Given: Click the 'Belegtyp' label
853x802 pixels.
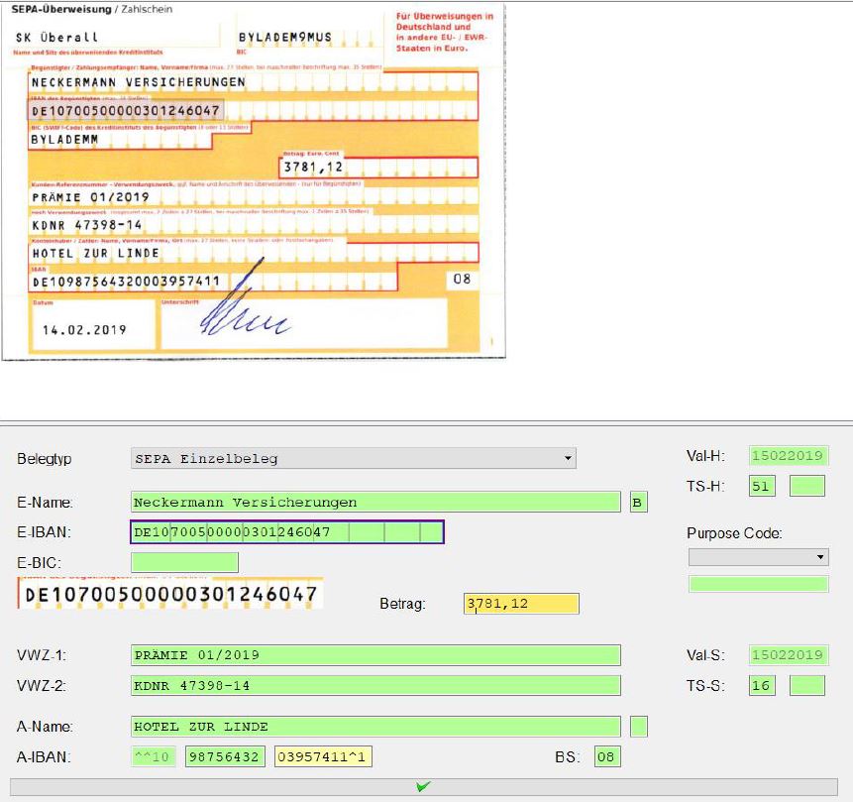Looking at the screenshot, I should 44,458.
